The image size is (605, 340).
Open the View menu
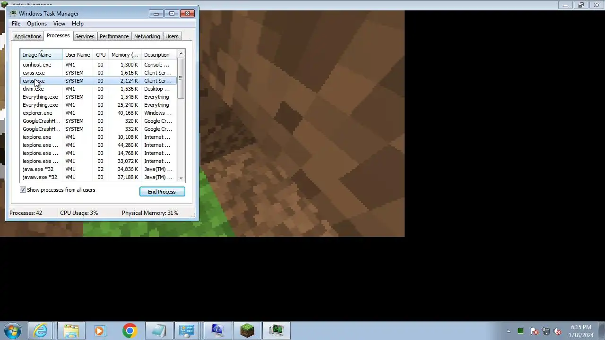59,24
